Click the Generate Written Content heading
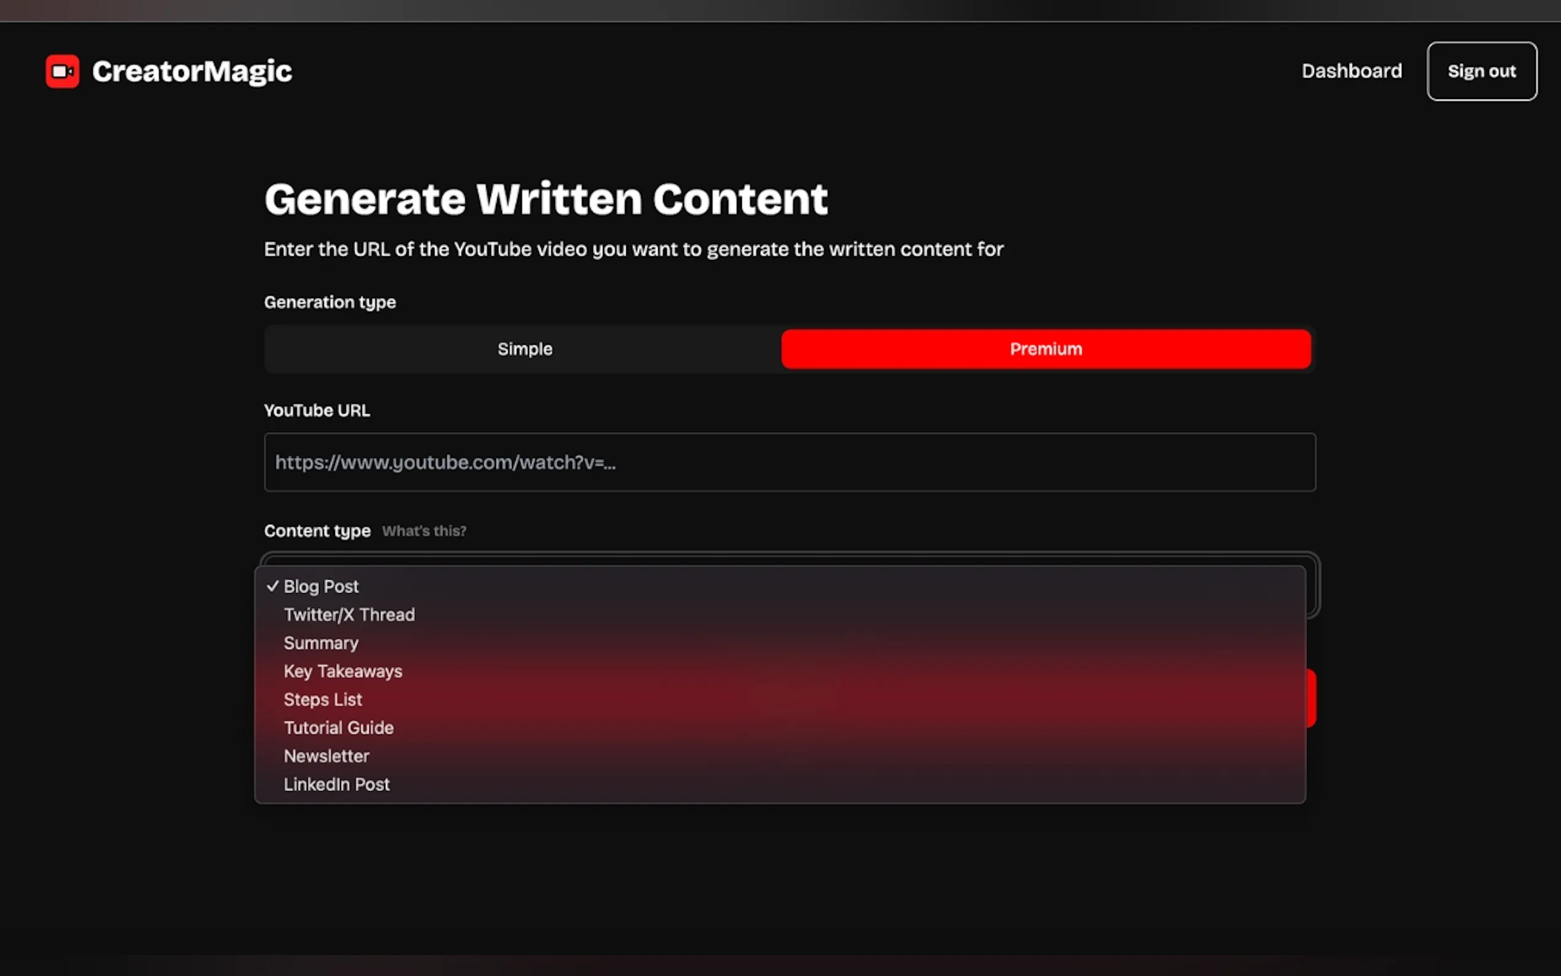 (x=545, y=199)
